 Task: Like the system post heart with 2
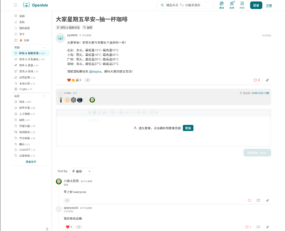pyautogui.click(x=257, y=80)
